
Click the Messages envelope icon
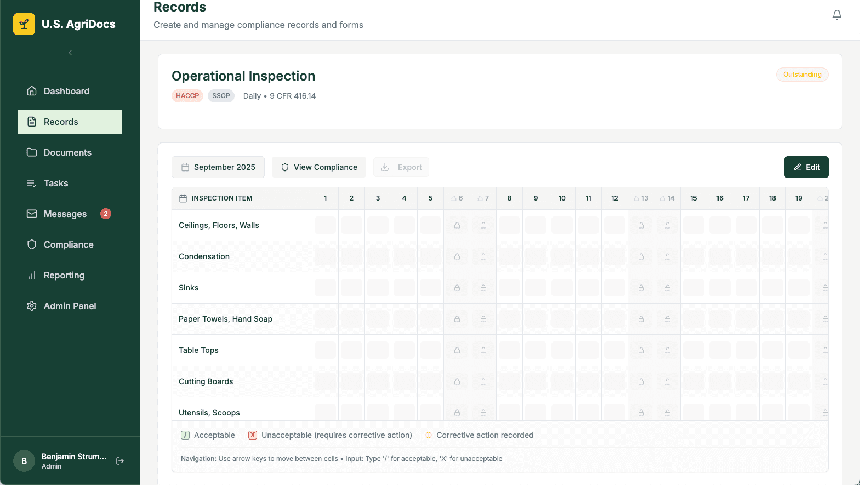pyautogui.click(x=32, y=214)
